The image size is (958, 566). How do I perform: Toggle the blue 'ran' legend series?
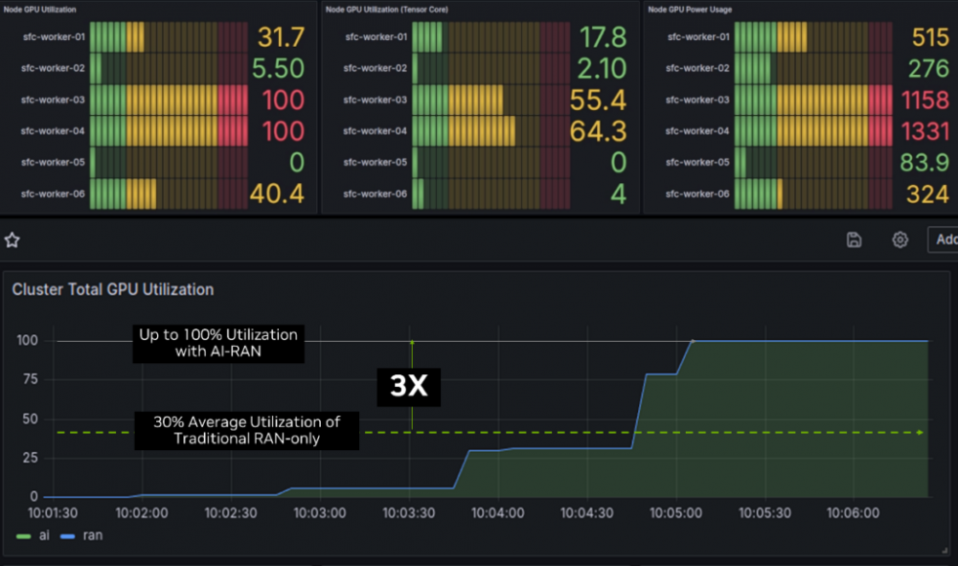tap(81, 535)
